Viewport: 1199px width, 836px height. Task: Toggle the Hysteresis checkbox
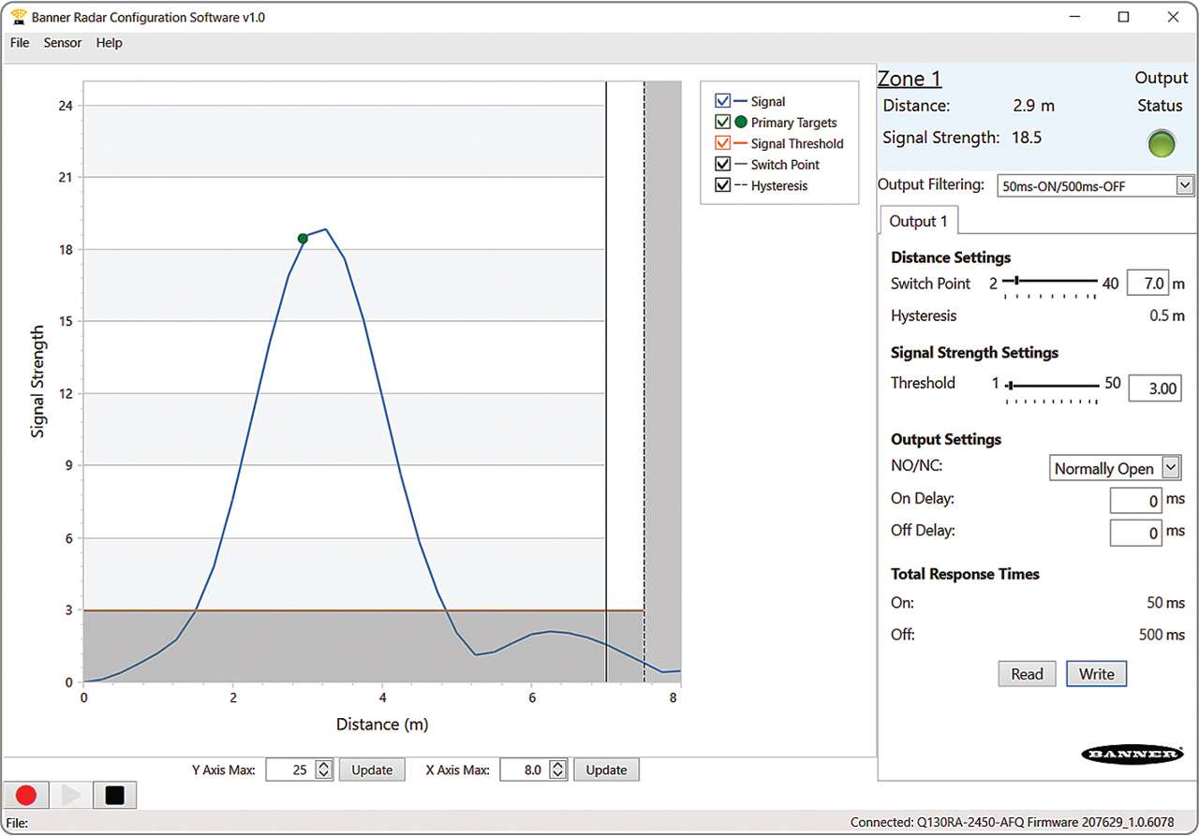(x=722, y=184)
